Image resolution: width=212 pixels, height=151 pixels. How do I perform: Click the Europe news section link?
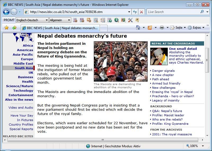click(27, 59)
